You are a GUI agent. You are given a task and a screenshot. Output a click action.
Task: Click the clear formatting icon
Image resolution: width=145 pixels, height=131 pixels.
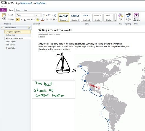click(55, 15)
